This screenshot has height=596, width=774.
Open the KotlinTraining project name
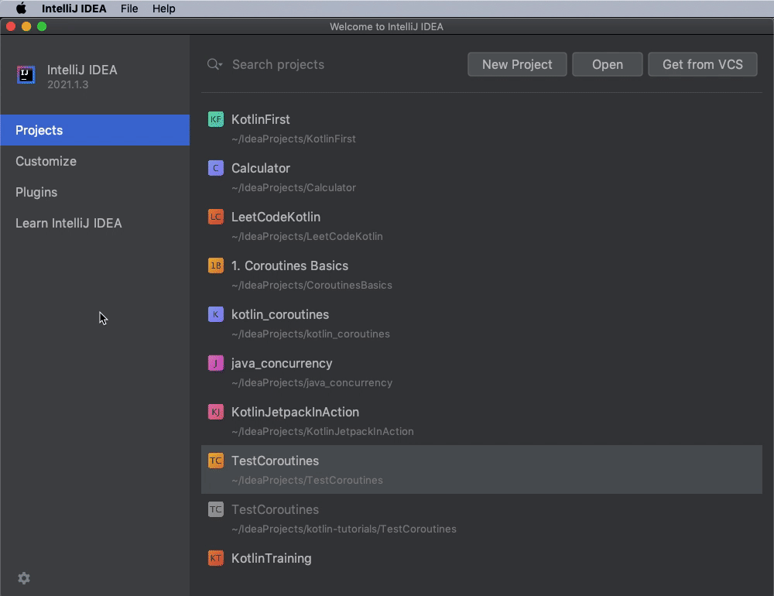pos(272,559)
